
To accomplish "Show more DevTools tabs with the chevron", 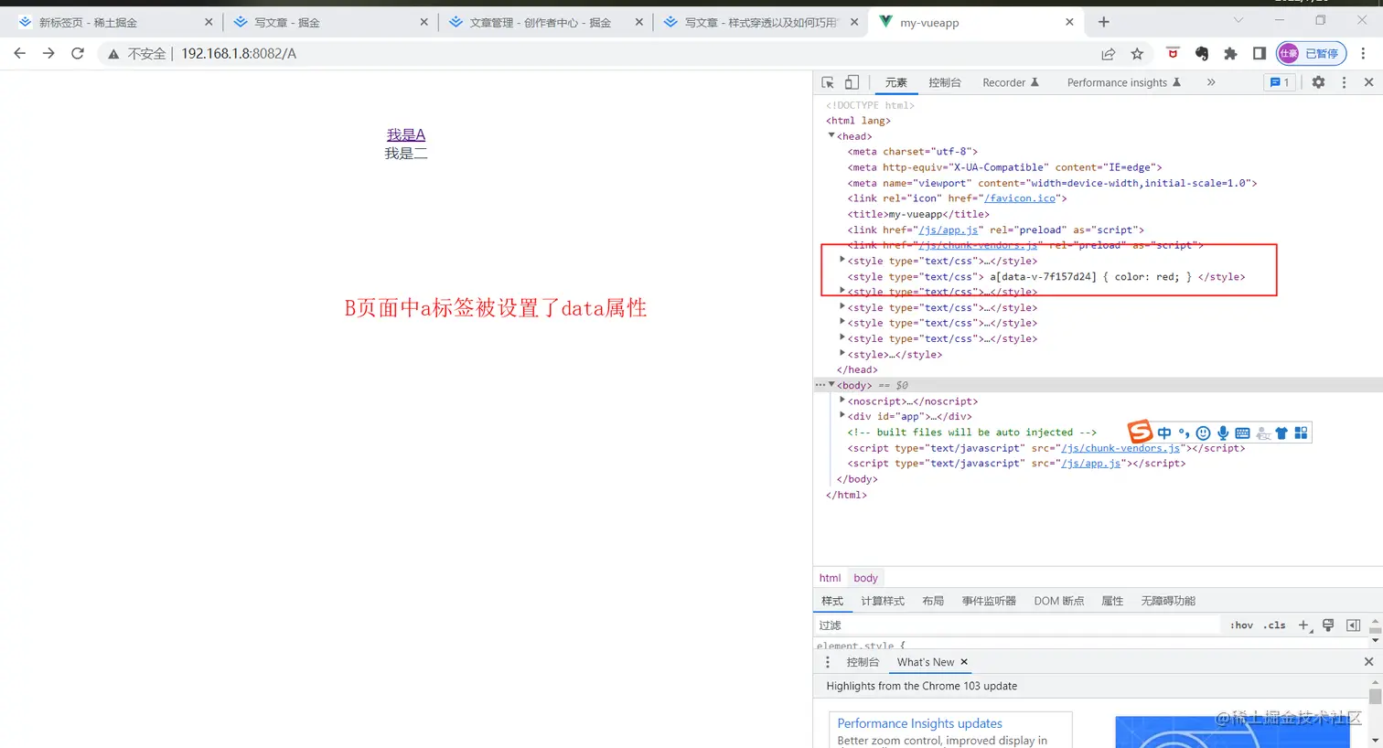I will click(1211, 82).
